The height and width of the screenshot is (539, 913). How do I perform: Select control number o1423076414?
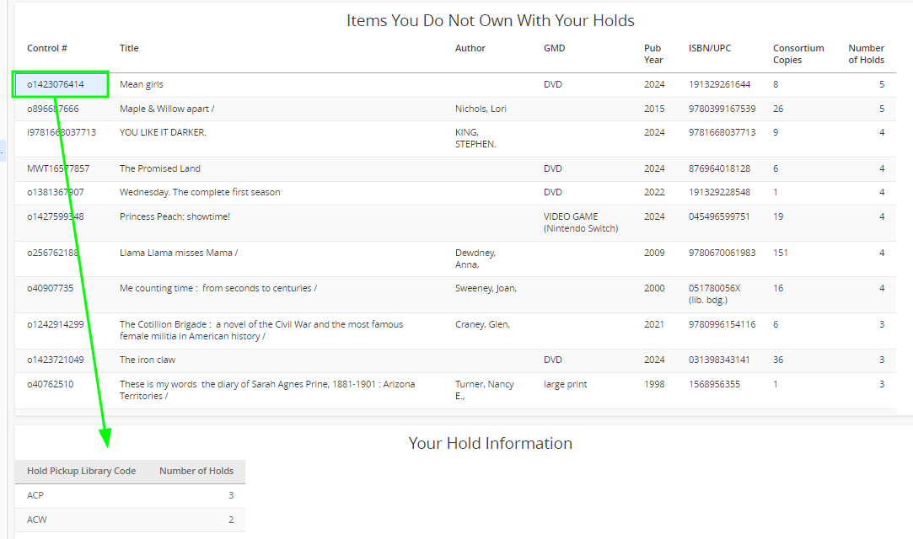point(56,84)
